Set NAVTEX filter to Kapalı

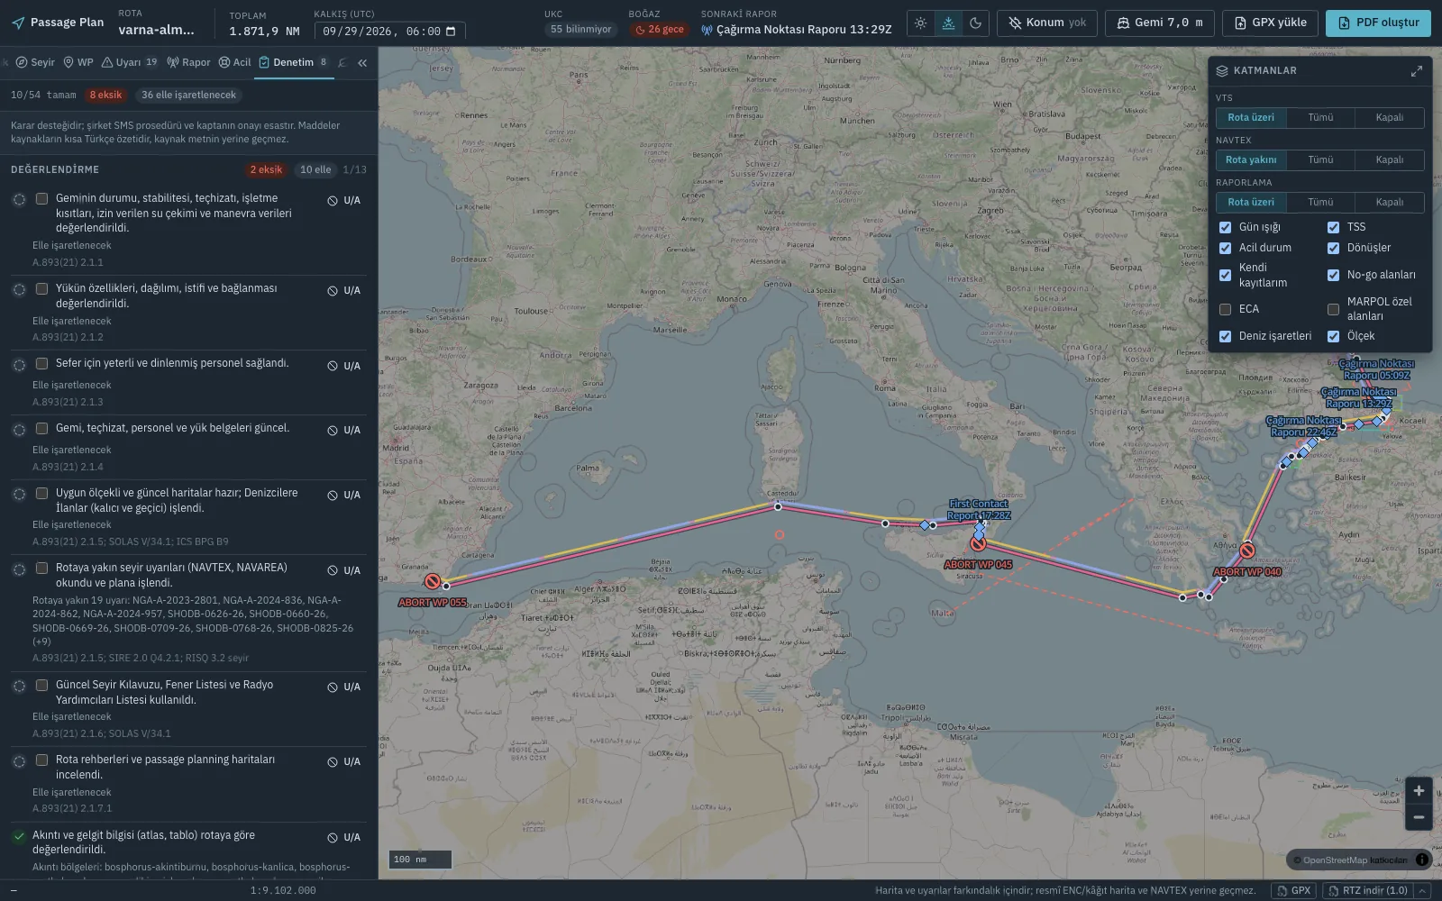coord(1389,160)
